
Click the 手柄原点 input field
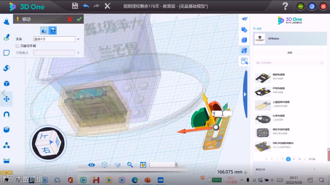pyautogui.click(x=54, y=53)
